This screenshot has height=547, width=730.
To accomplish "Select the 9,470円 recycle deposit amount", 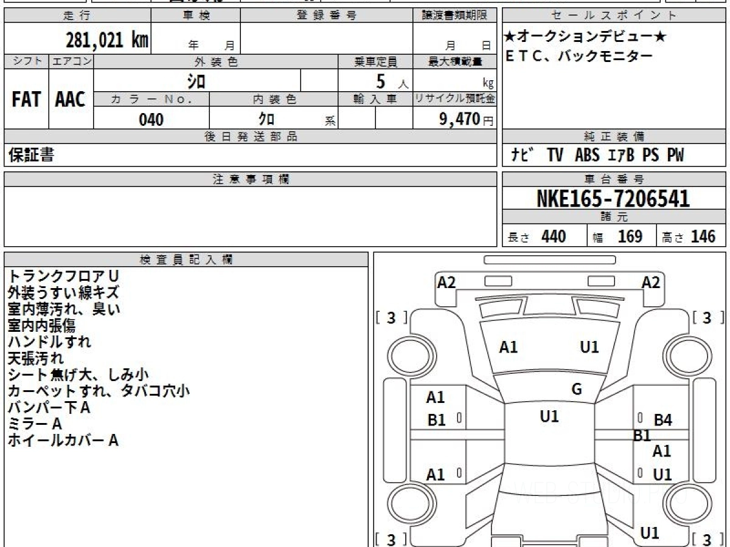I will pos(466,119).
